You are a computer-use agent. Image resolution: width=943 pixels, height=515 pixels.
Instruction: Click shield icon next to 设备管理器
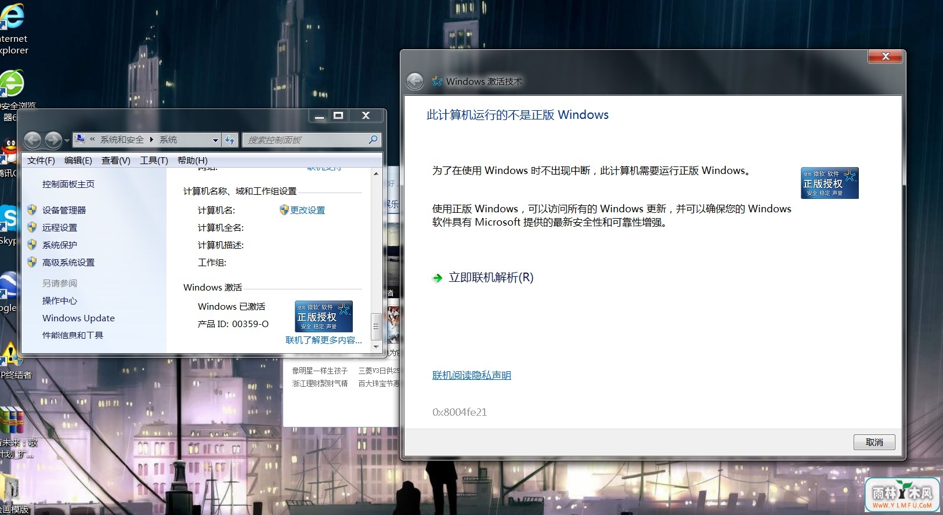pyautogui.click(x=32, y=210)
